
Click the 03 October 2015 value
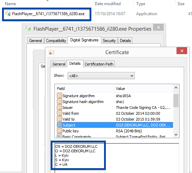coord(138,119)
